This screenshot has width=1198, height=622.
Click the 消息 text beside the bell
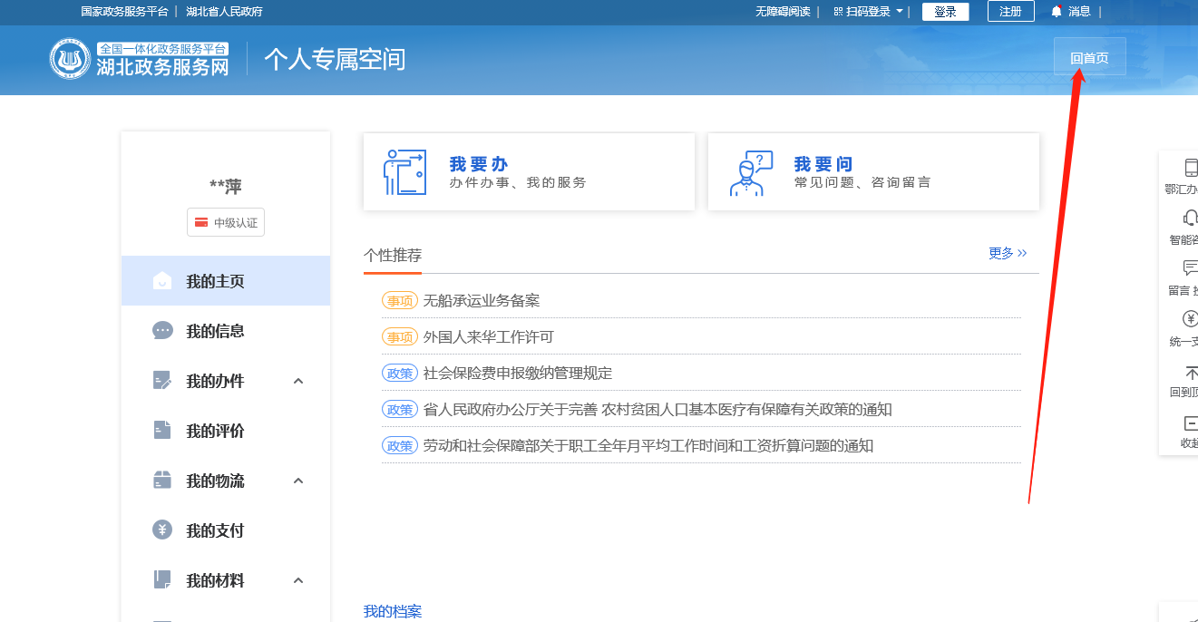[x=1079, y=12]
